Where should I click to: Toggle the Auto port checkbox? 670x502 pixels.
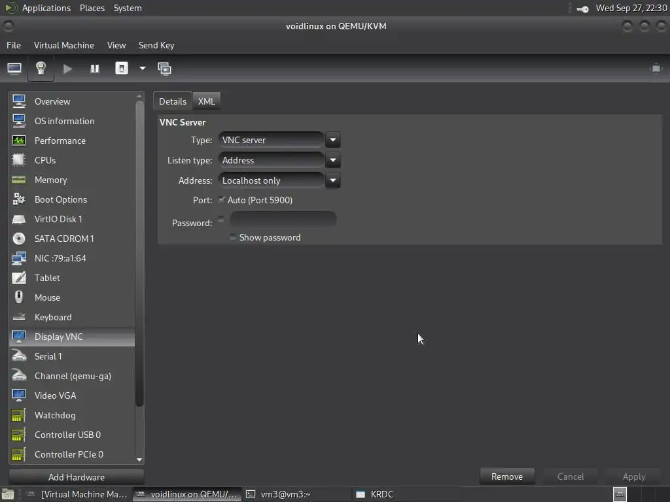(x=221, y=199)
